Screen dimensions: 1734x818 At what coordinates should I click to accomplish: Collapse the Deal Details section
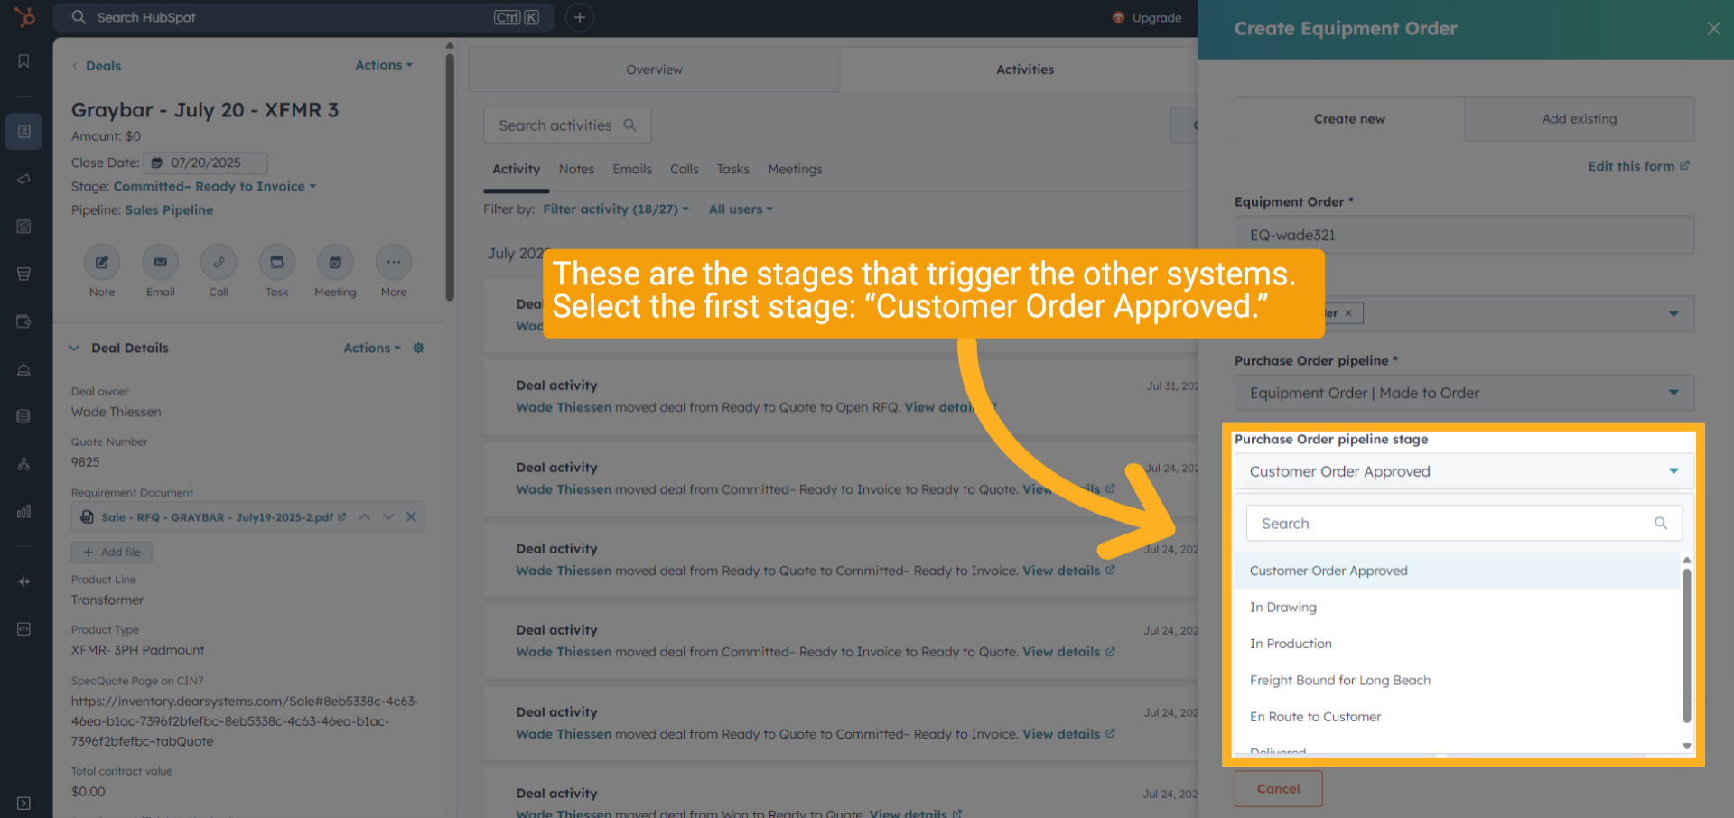[x=74, y=348]
